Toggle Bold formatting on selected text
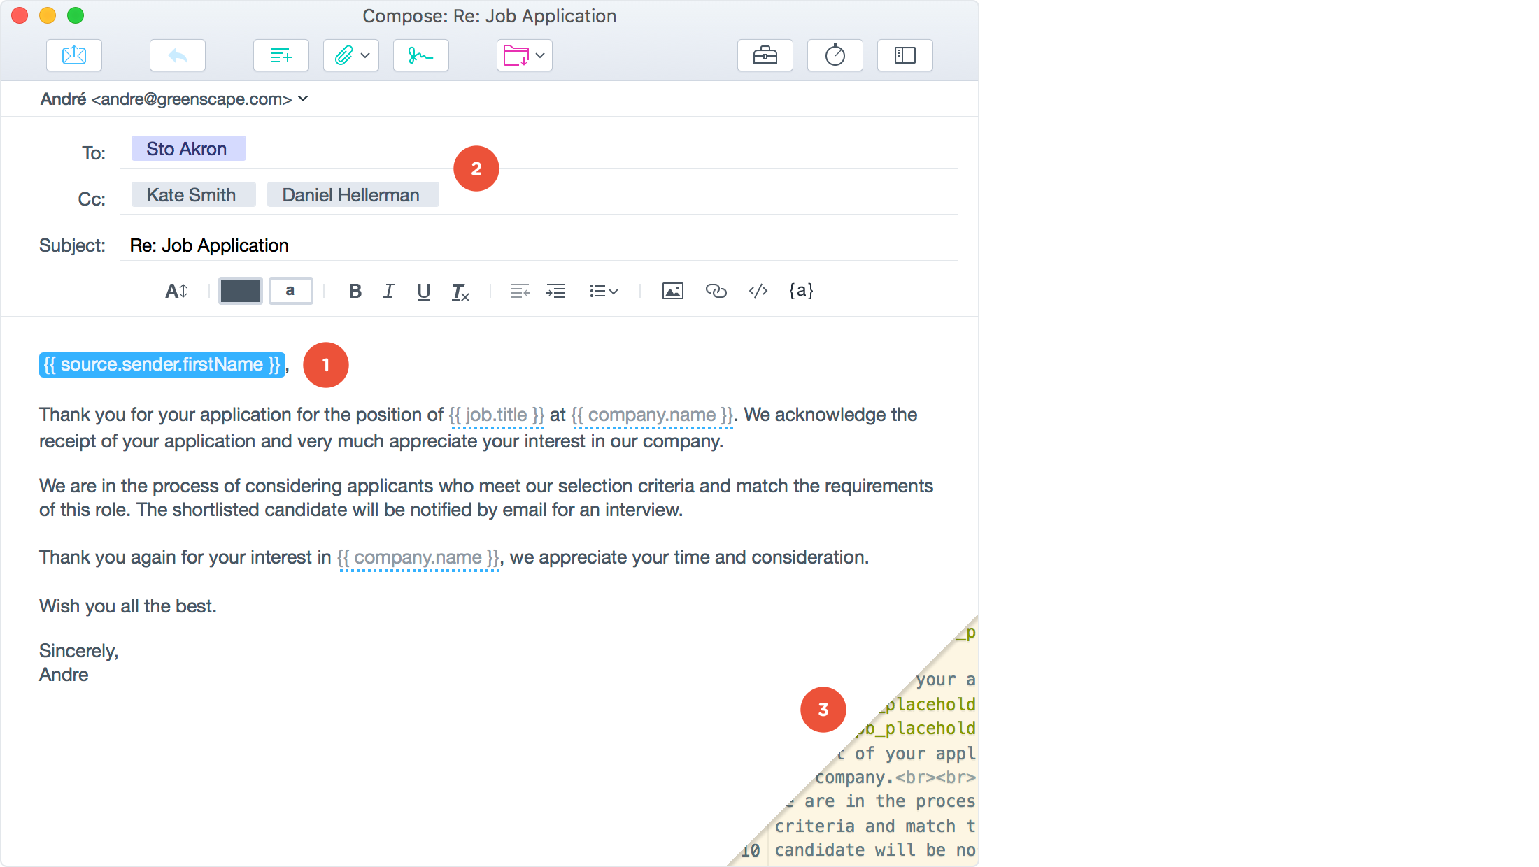Screen dimensions: 1539x867 [355, 290]
